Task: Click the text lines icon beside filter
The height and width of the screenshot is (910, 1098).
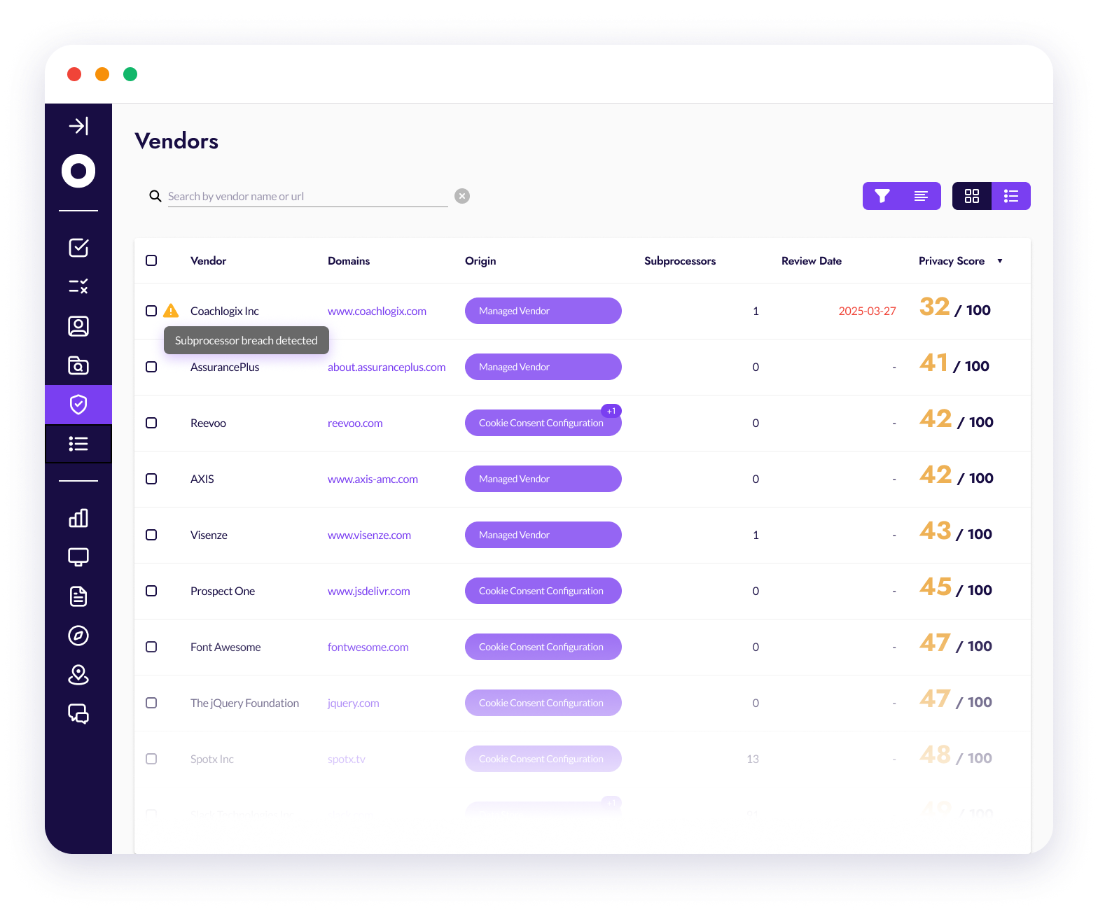Action: 922,196
